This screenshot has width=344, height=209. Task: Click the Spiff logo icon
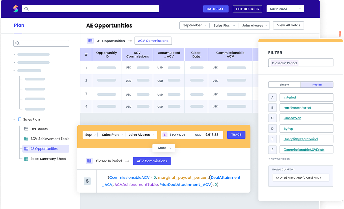coord(15,9)
